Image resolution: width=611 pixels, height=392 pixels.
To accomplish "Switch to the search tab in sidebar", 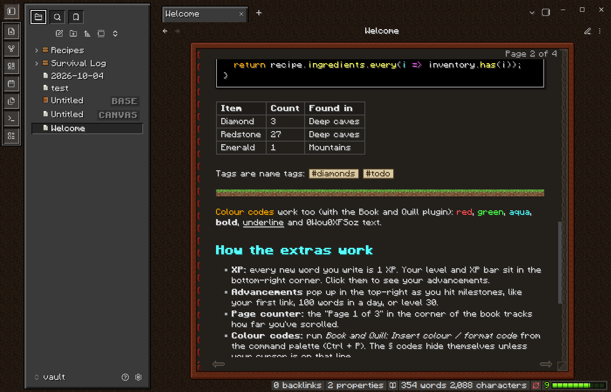I will tap(57, 17).
